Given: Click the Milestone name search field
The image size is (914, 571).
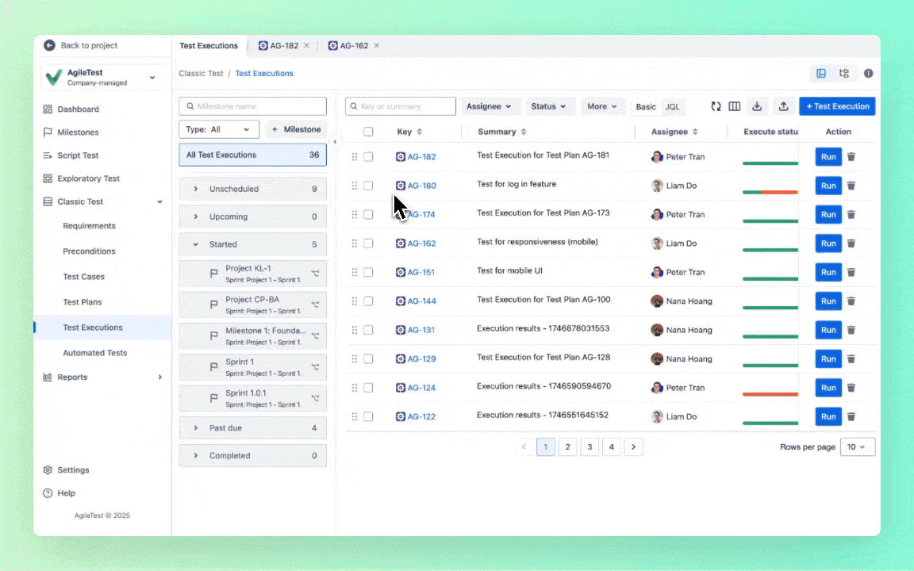Looking at the screenshot, I should [x=253, y=106].
